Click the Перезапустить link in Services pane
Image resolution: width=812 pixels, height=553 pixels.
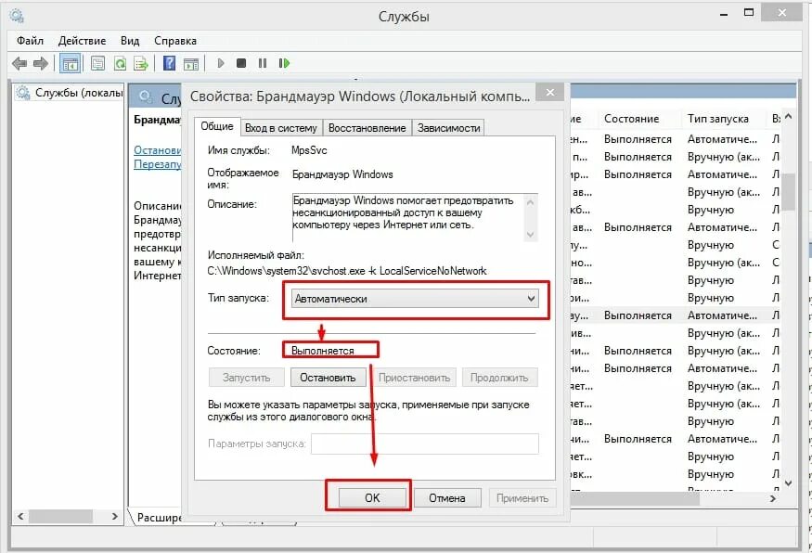click(157, 164)
